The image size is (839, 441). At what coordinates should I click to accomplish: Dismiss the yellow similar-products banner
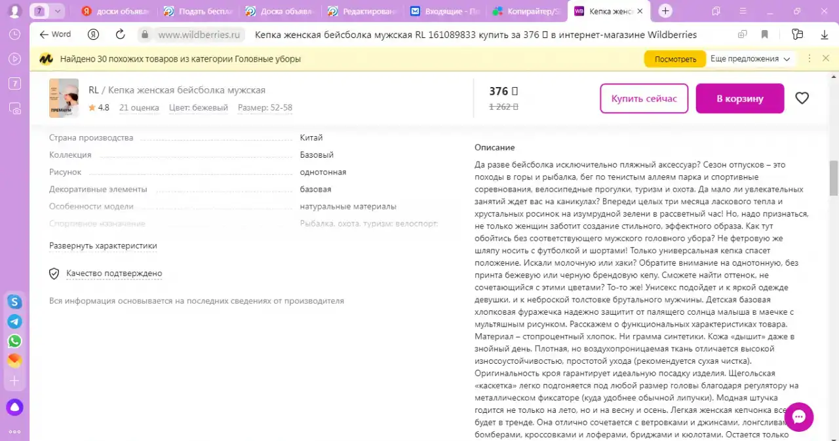click(826, 58)
